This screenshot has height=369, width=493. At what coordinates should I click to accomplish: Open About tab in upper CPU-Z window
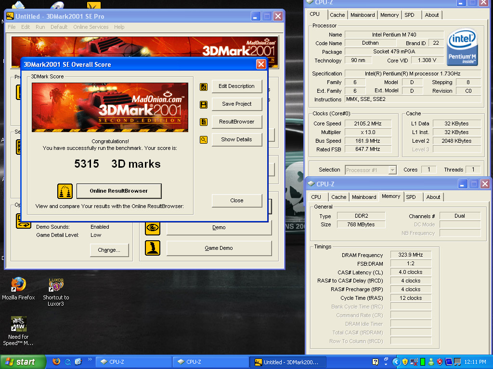[432, 15]
